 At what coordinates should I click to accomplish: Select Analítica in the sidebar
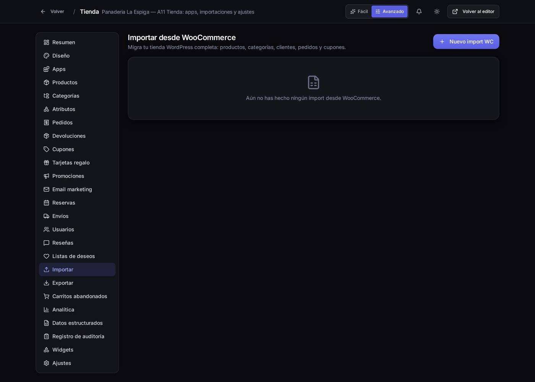pyautogui.click(x=77, y=310)
